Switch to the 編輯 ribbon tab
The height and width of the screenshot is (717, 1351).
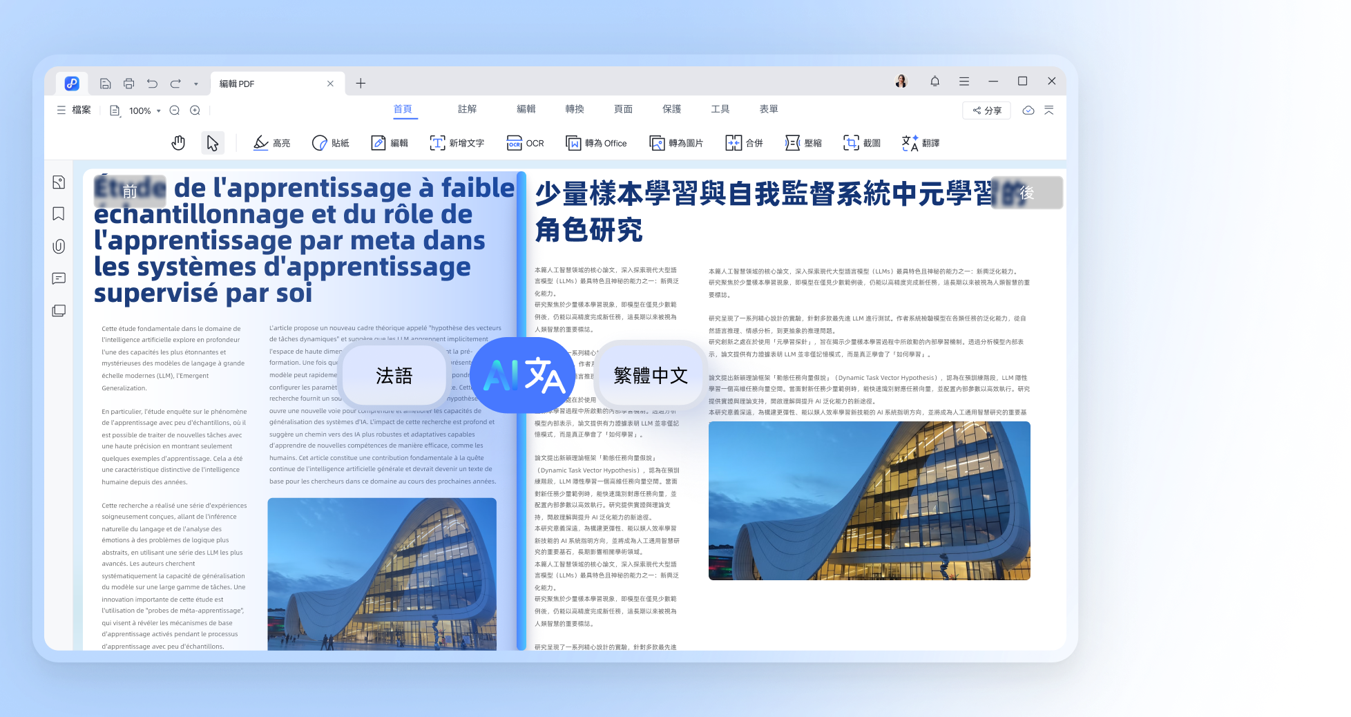(x=526, y=109)
